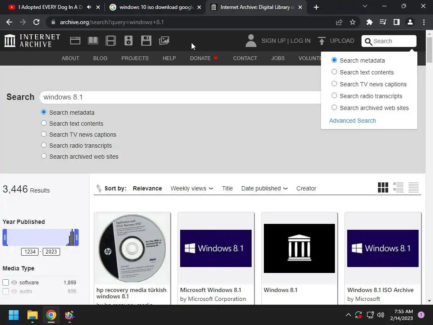
Task: Click left handle of Year Published slider
Action: click(x=5, y=237)
